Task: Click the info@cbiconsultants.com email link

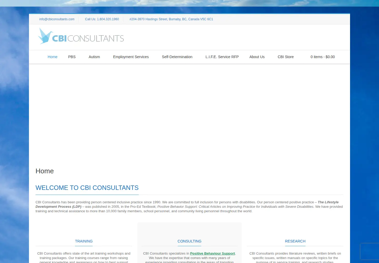Action: coord(57,19)
